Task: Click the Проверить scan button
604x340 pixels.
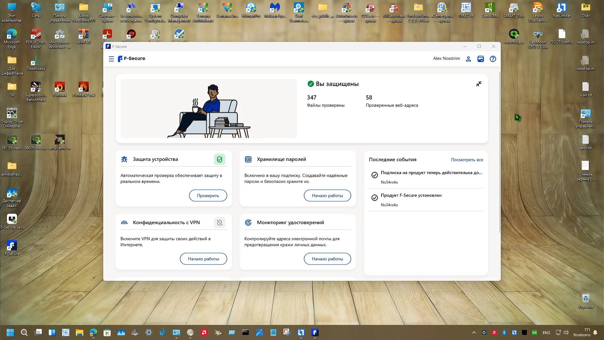Action: tap(208, 195)
